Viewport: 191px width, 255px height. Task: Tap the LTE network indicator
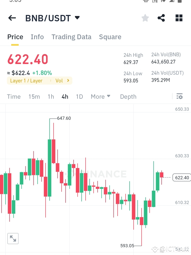(155, 1)
